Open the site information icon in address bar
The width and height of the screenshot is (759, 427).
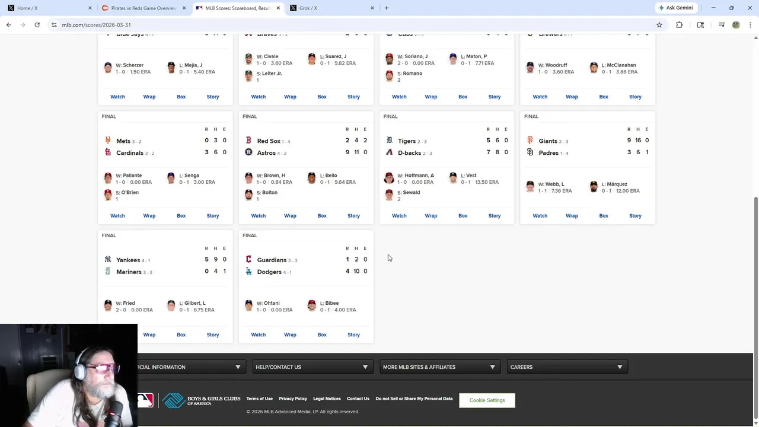pyautogui.click(x=54, y=25)
